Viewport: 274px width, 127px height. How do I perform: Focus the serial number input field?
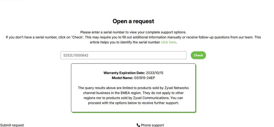click(x=123, y=55)
